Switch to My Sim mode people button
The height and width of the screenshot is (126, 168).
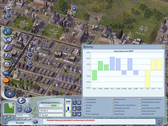point(28,109)
